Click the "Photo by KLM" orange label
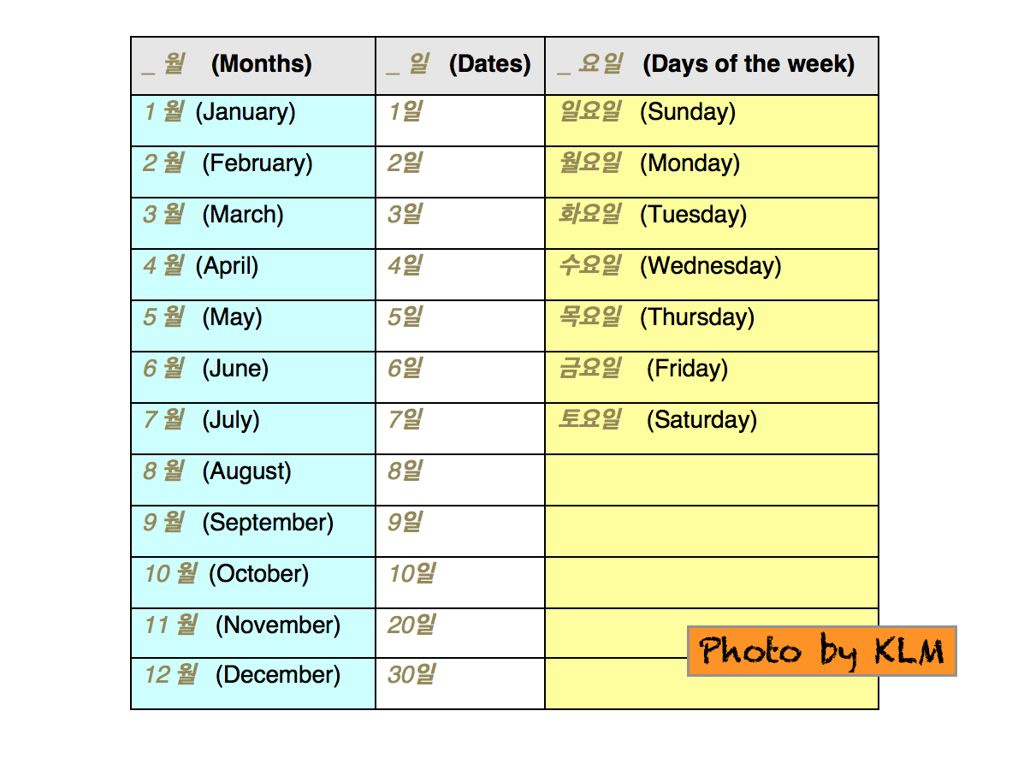The height and width of the screenshot is (770, 1018). click(821, 651)
